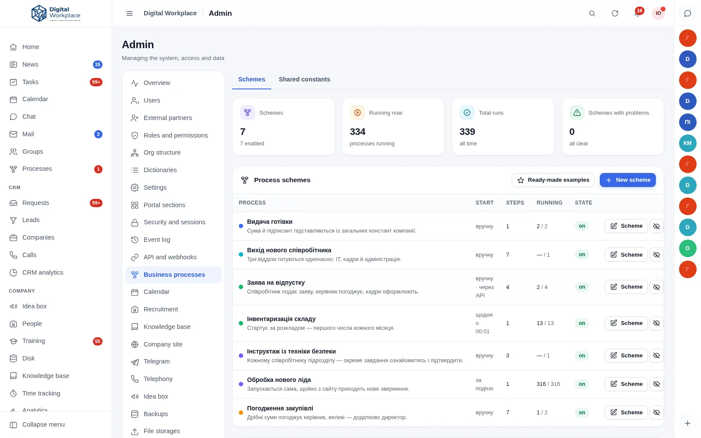701x438 pixels.
Task: Click the Digital Workplace breadcrumb
Action: (x=170, y=13)
